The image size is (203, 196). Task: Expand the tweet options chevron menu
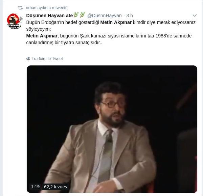coord(195,16)
